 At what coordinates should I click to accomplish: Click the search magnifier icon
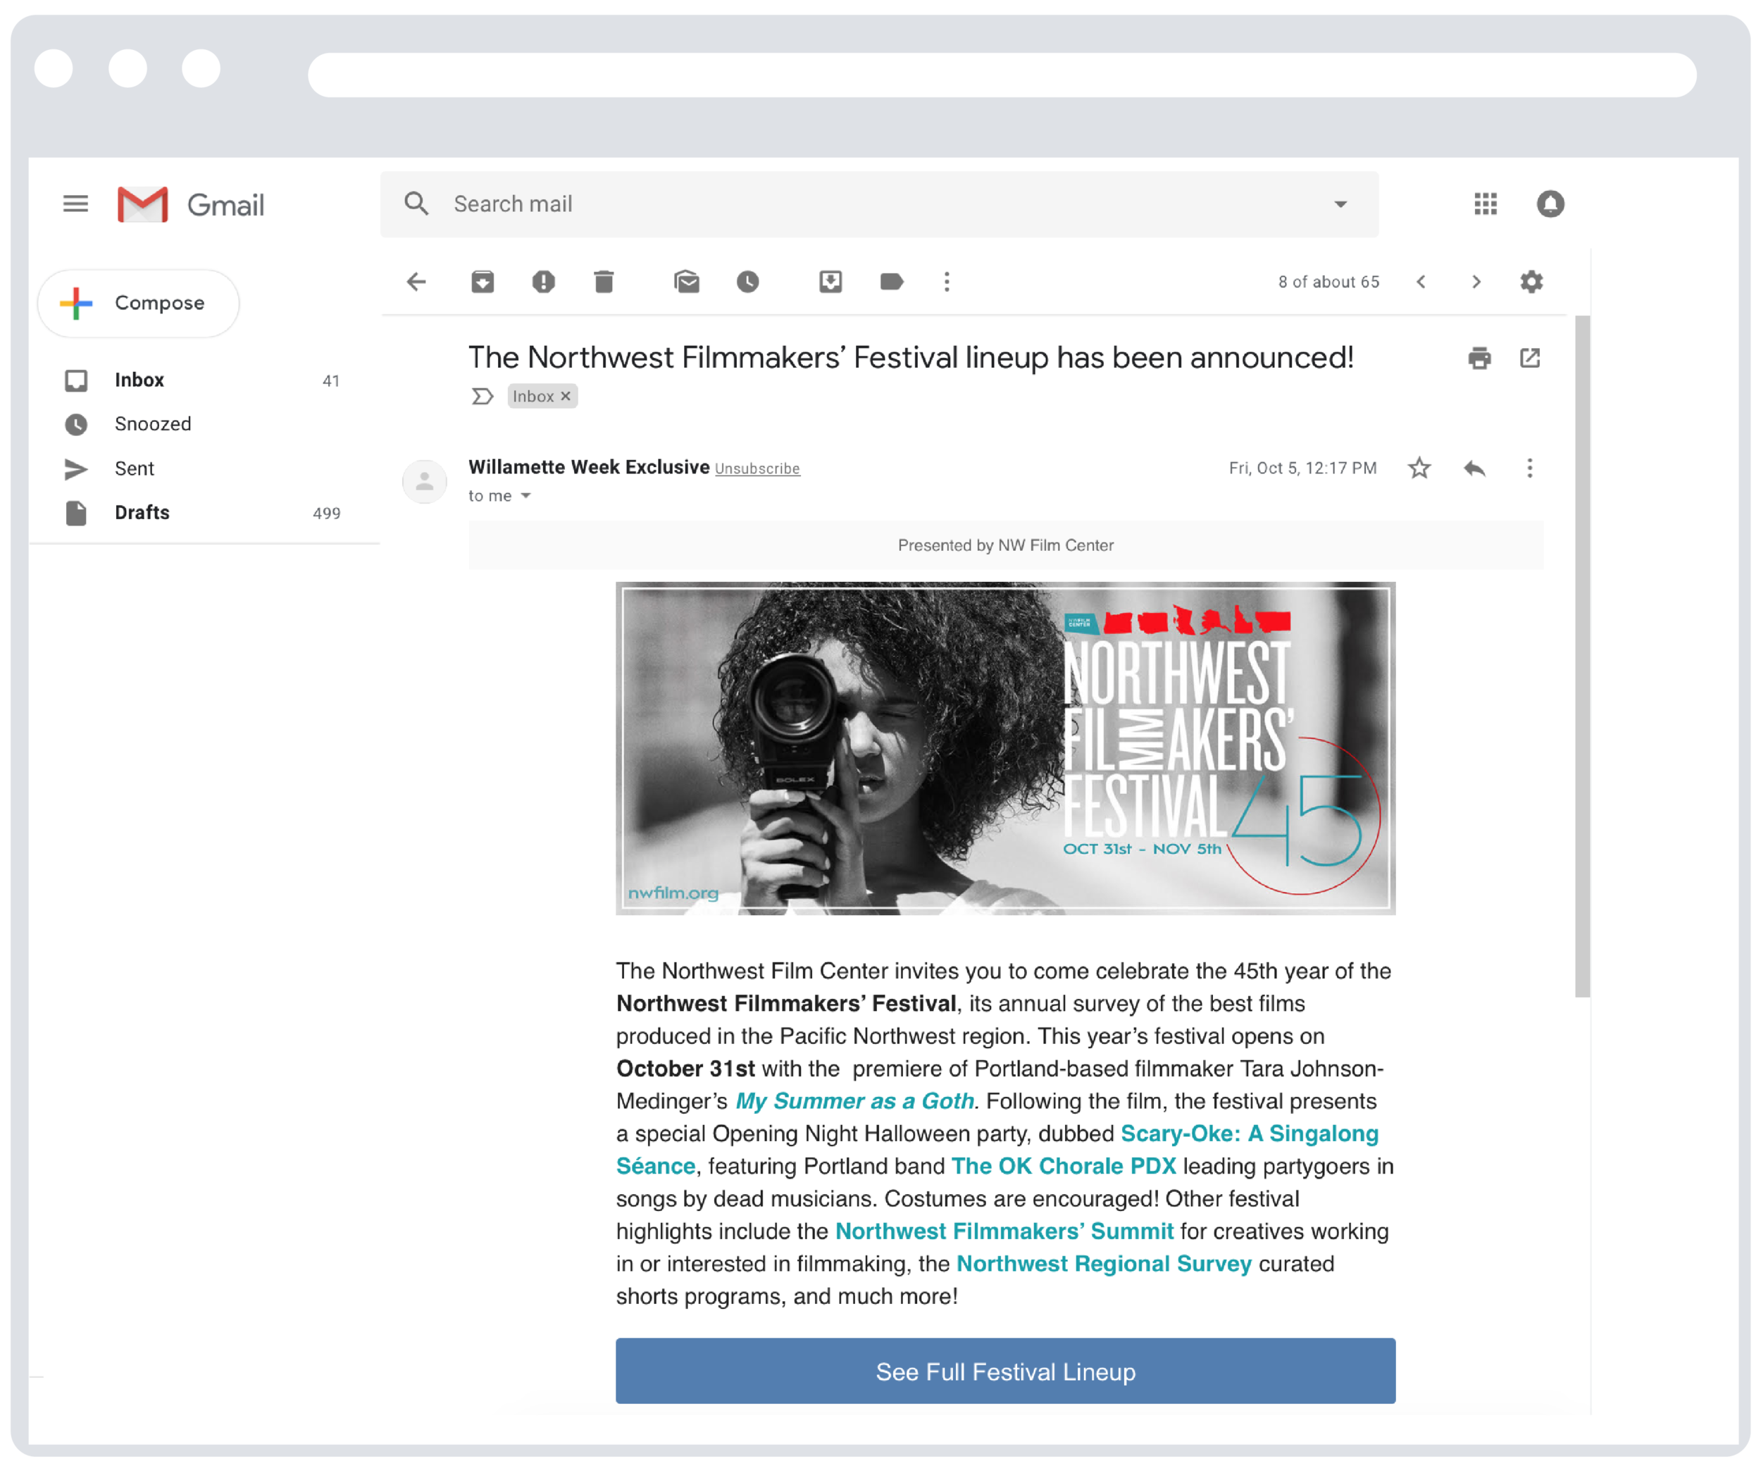click(x=417, y=204)
